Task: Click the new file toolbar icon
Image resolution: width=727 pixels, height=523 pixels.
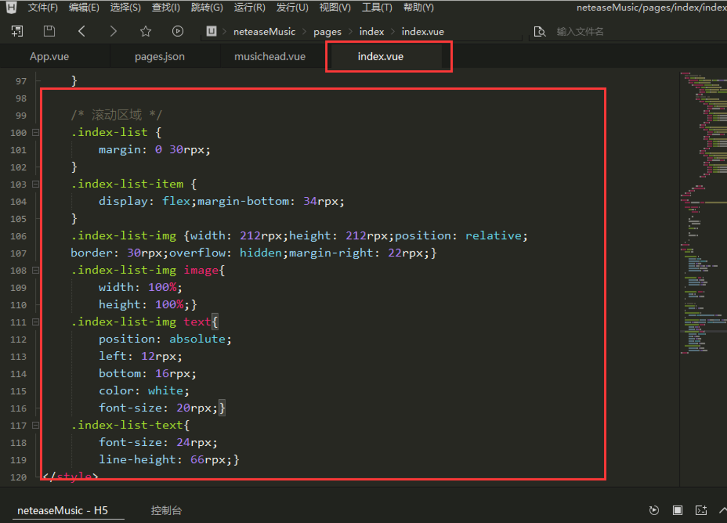Action: (x=17, y=31)
